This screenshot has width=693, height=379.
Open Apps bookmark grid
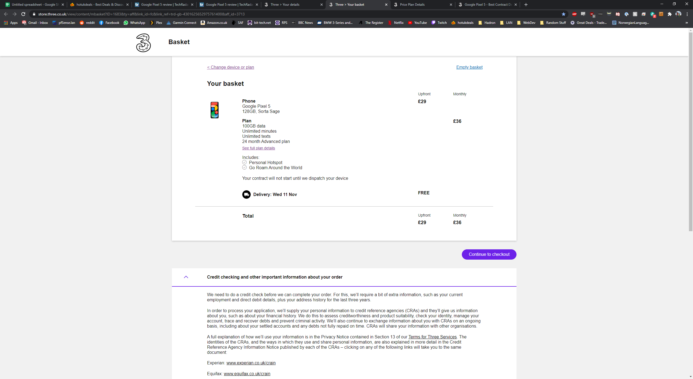pos(11,23)
